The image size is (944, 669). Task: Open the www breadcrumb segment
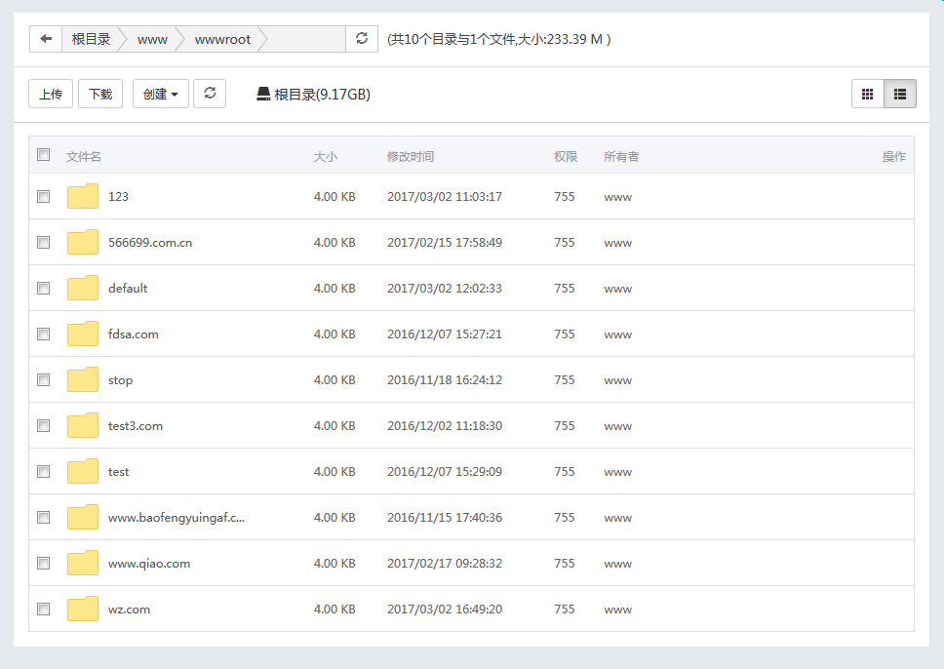[151, 39]
